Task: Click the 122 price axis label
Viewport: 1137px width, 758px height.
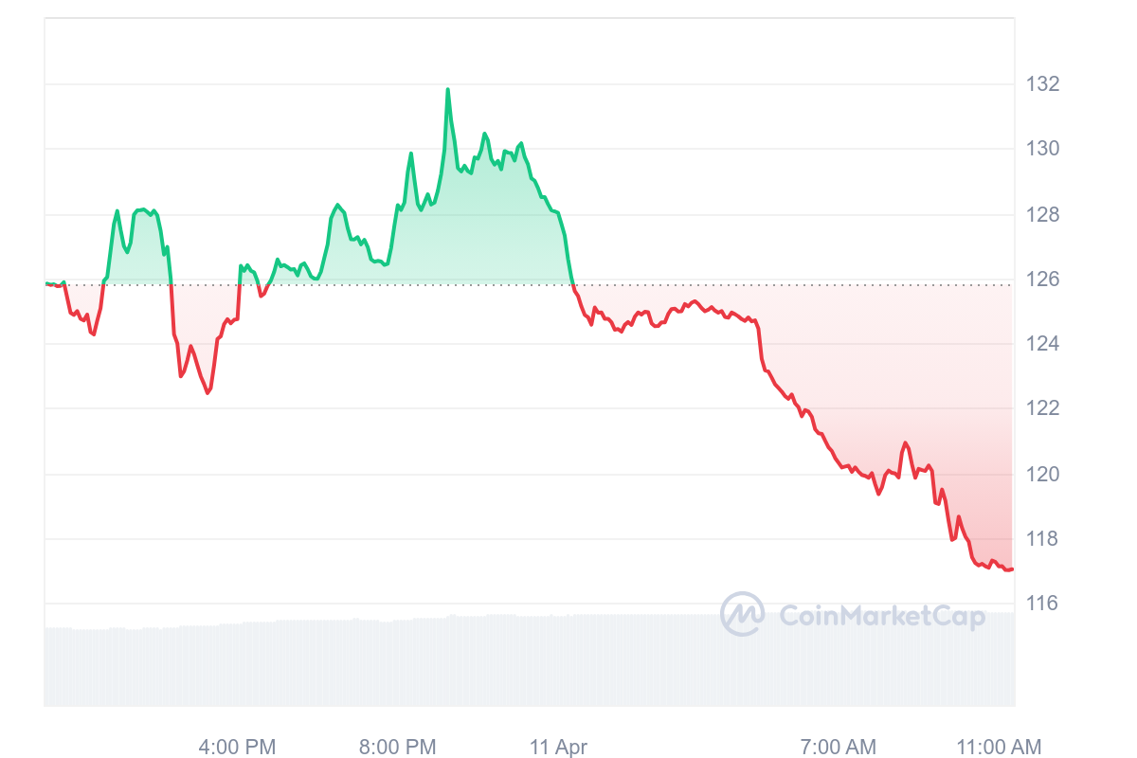Action: 1042,408
